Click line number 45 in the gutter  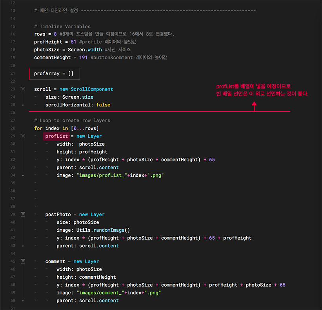point(13,261)
